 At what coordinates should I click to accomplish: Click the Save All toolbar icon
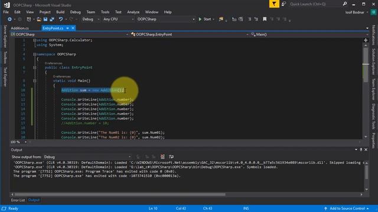(52, 19)
